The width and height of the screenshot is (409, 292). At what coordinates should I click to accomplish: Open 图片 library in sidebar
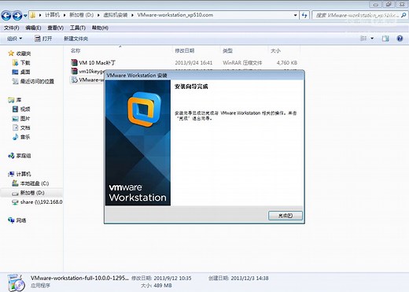tap(25, 119)
